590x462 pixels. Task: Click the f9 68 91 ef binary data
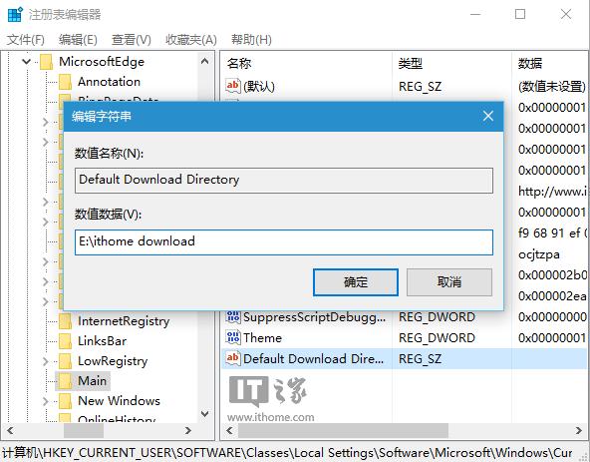[552, 233]
